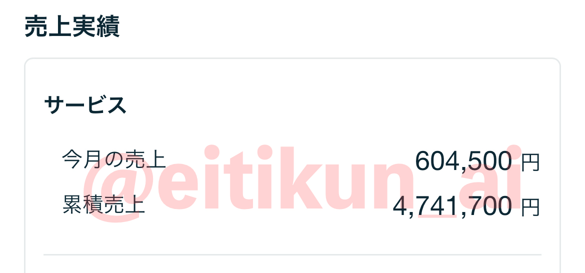
Task: Click the 売 character in the 売上実績 heading
Action: [x=36, y=27]
